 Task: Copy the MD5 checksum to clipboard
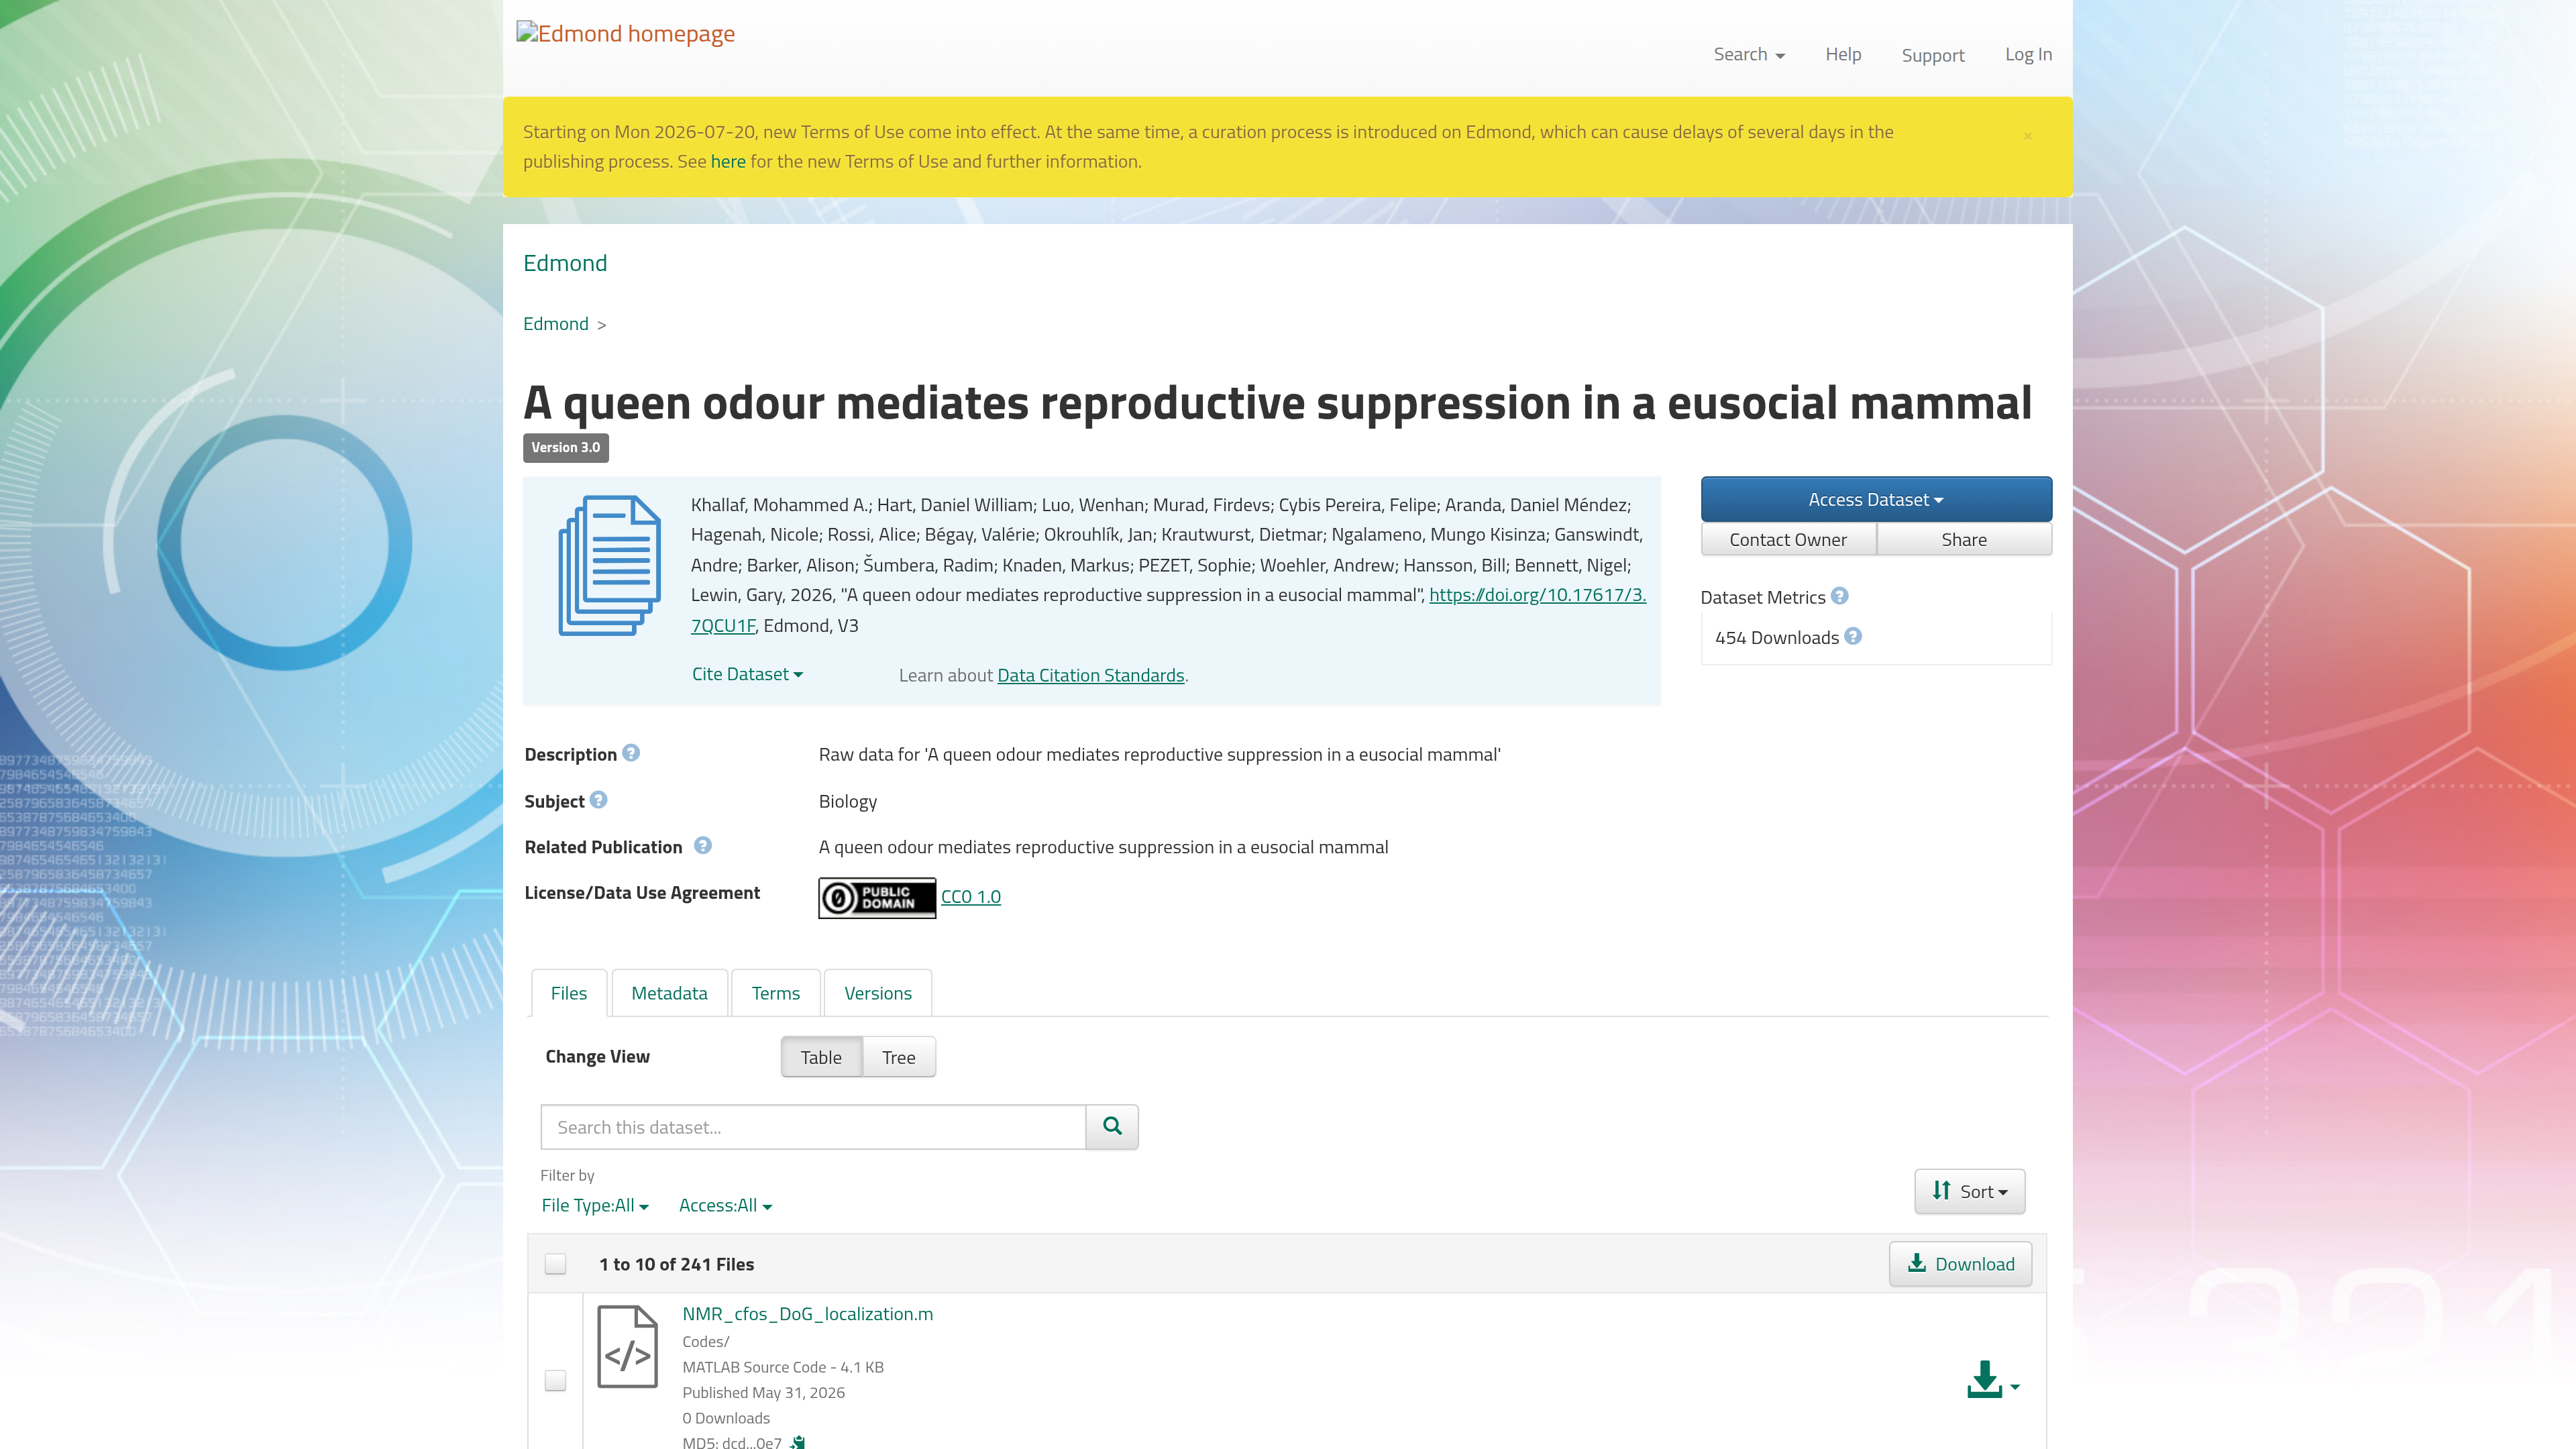[x=797, y=1442]
